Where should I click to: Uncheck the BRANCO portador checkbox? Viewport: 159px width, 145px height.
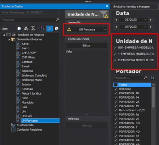click(116, 89)
